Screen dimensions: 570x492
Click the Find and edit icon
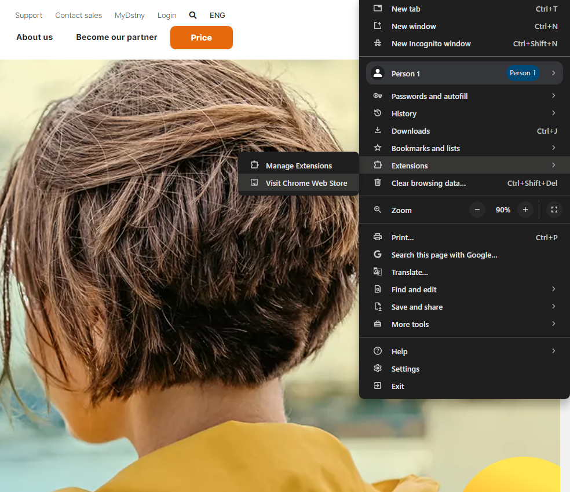coord(378,289)
